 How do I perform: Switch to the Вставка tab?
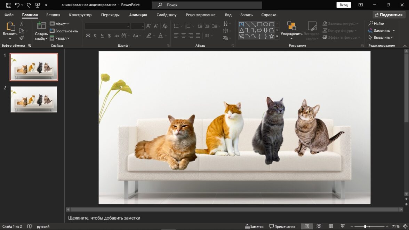(x=53, y=15)
